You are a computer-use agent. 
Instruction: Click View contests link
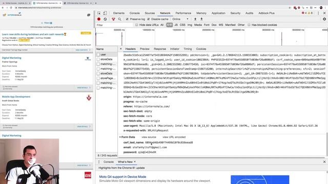tap(83, 50)
